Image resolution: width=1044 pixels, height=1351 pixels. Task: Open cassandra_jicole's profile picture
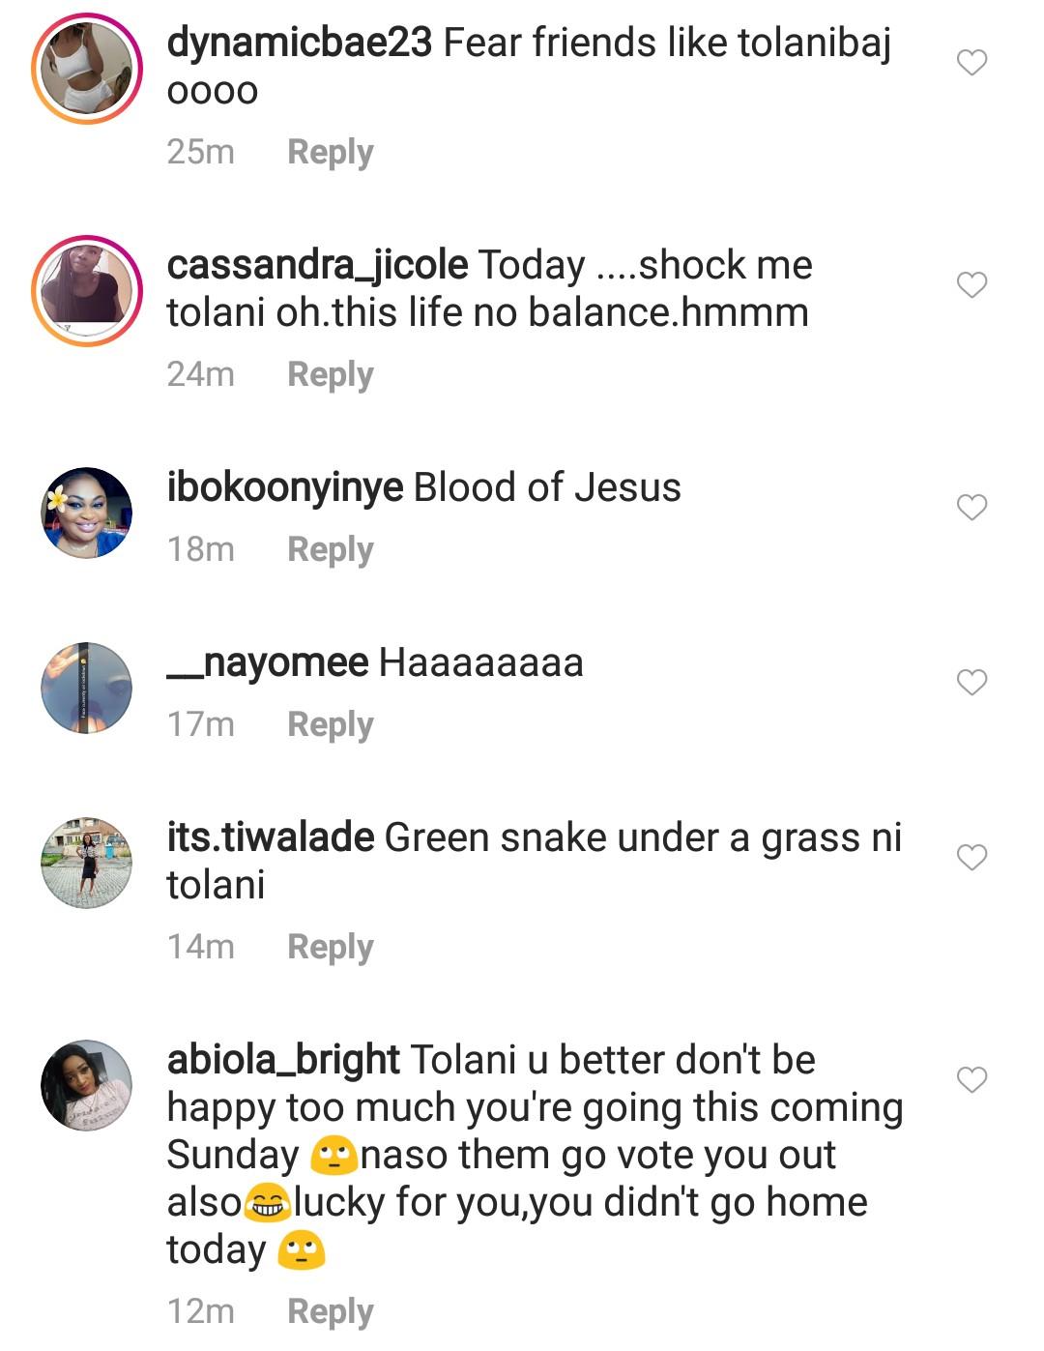[x=87, y=290]
